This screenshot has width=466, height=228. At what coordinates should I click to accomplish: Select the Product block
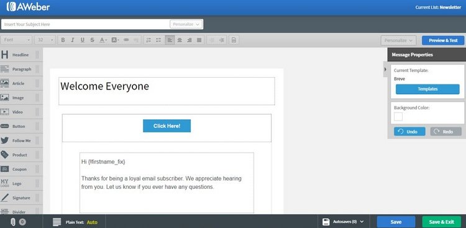(x=21, y=155)
